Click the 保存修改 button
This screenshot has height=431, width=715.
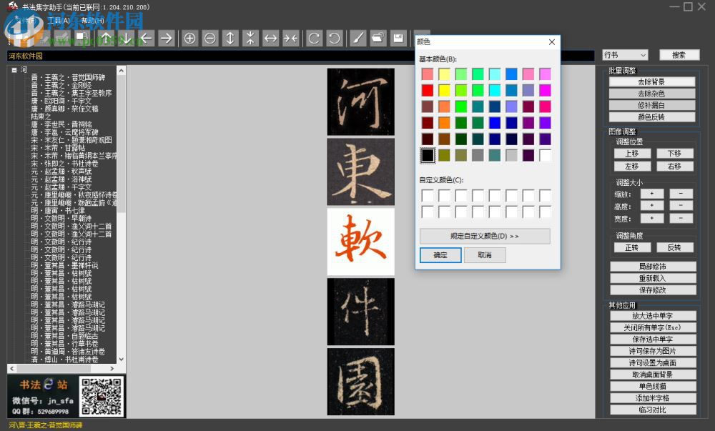pyautogui.click(x=653, y=290)
